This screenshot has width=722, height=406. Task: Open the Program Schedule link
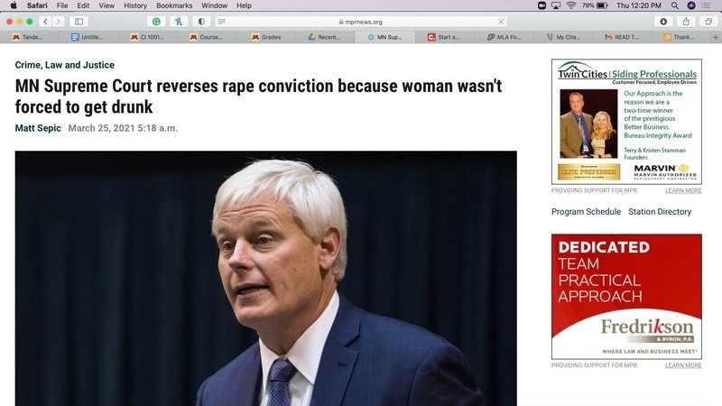586,212
